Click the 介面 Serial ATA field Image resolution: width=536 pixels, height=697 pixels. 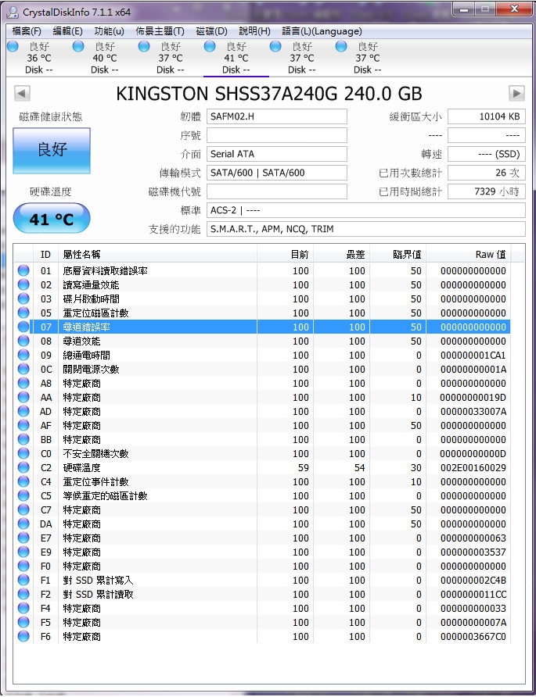coord(277,154)
